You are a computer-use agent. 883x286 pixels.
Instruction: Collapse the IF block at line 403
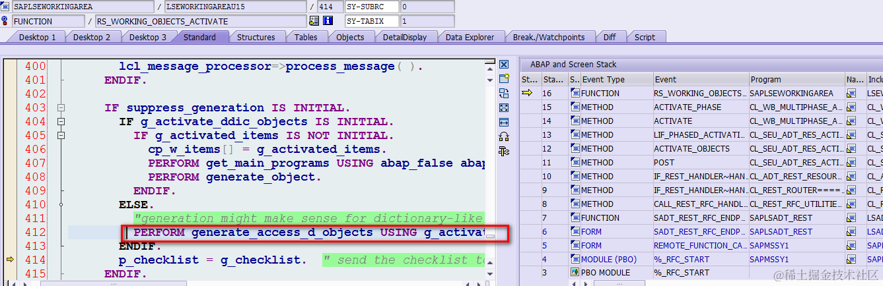[x=61, y=107]
